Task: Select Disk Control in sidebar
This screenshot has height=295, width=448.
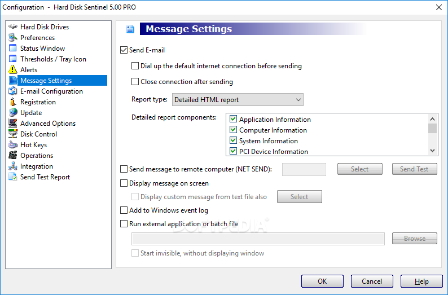Action: (x=38, y=134)
